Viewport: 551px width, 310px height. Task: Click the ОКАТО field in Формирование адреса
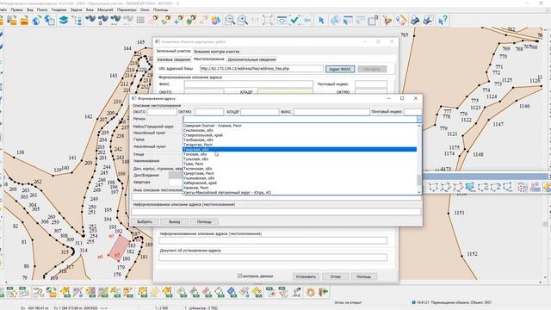tap(162, 112)
